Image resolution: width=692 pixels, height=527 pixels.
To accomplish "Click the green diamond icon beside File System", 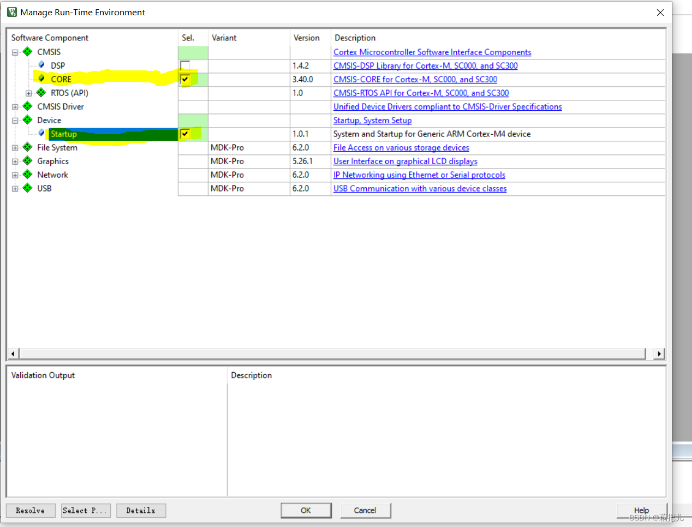I will [x=27, y=147].
